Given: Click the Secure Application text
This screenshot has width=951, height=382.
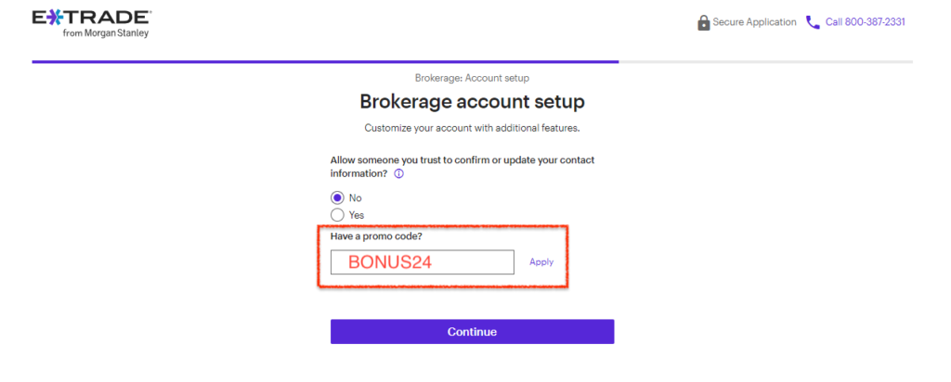Looking at the screenshot, I should (754, 22).
